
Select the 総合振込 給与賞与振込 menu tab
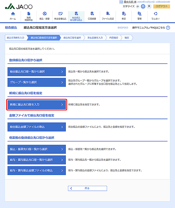click(76, 15)
